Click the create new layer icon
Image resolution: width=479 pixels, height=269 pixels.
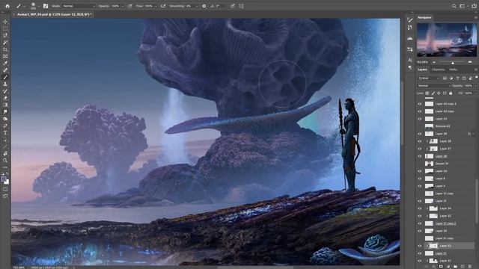[x=463, y=267]
